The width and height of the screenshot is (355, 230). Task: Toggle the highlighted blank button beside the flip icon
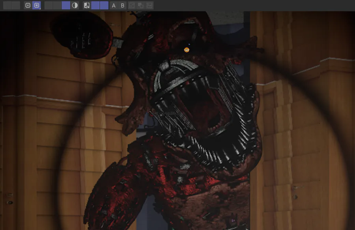pyautogui.click(x=95, y=6)
